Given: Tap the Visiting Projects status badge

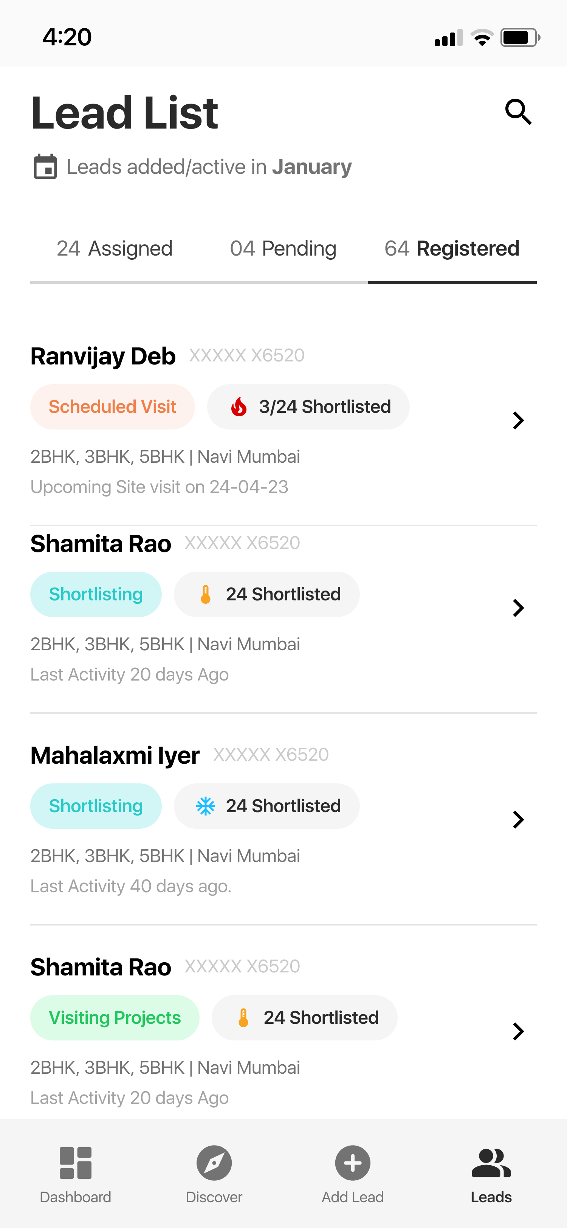Looking at the screenshot, I should (115, 1018).
